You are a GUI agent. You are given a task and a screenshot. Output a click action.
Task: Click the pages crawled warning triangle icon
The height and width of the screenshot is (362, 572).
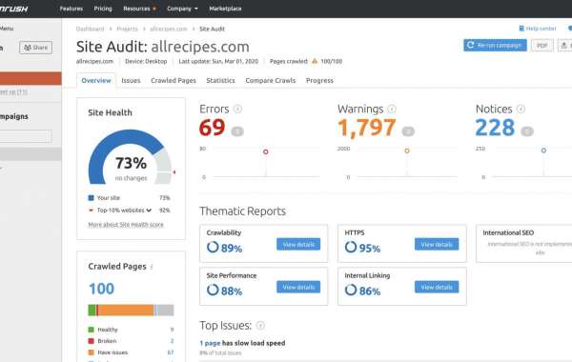(315, 61)
